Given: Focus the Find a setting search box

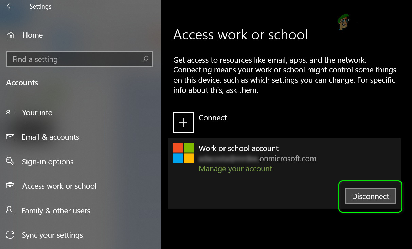Looking at the screenshot, I should click(x=79, y=59).
